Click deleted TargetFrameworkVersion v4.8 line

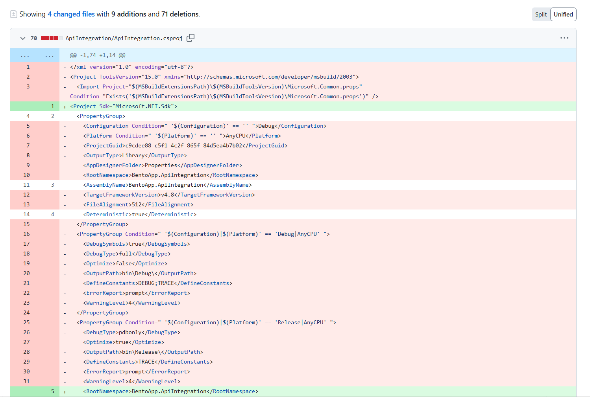coord(318,195)
